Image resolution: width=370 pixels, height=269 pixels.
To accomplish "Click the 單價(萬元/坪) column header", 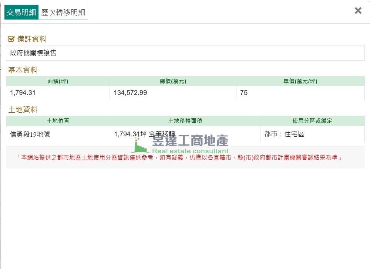I will 300,81.
